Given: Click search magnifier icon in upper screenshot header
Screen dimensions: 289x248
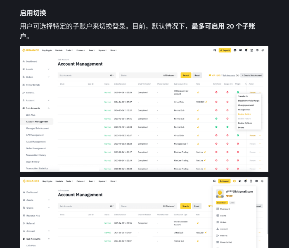Looking at the screenshot, I should click(215, 50).
